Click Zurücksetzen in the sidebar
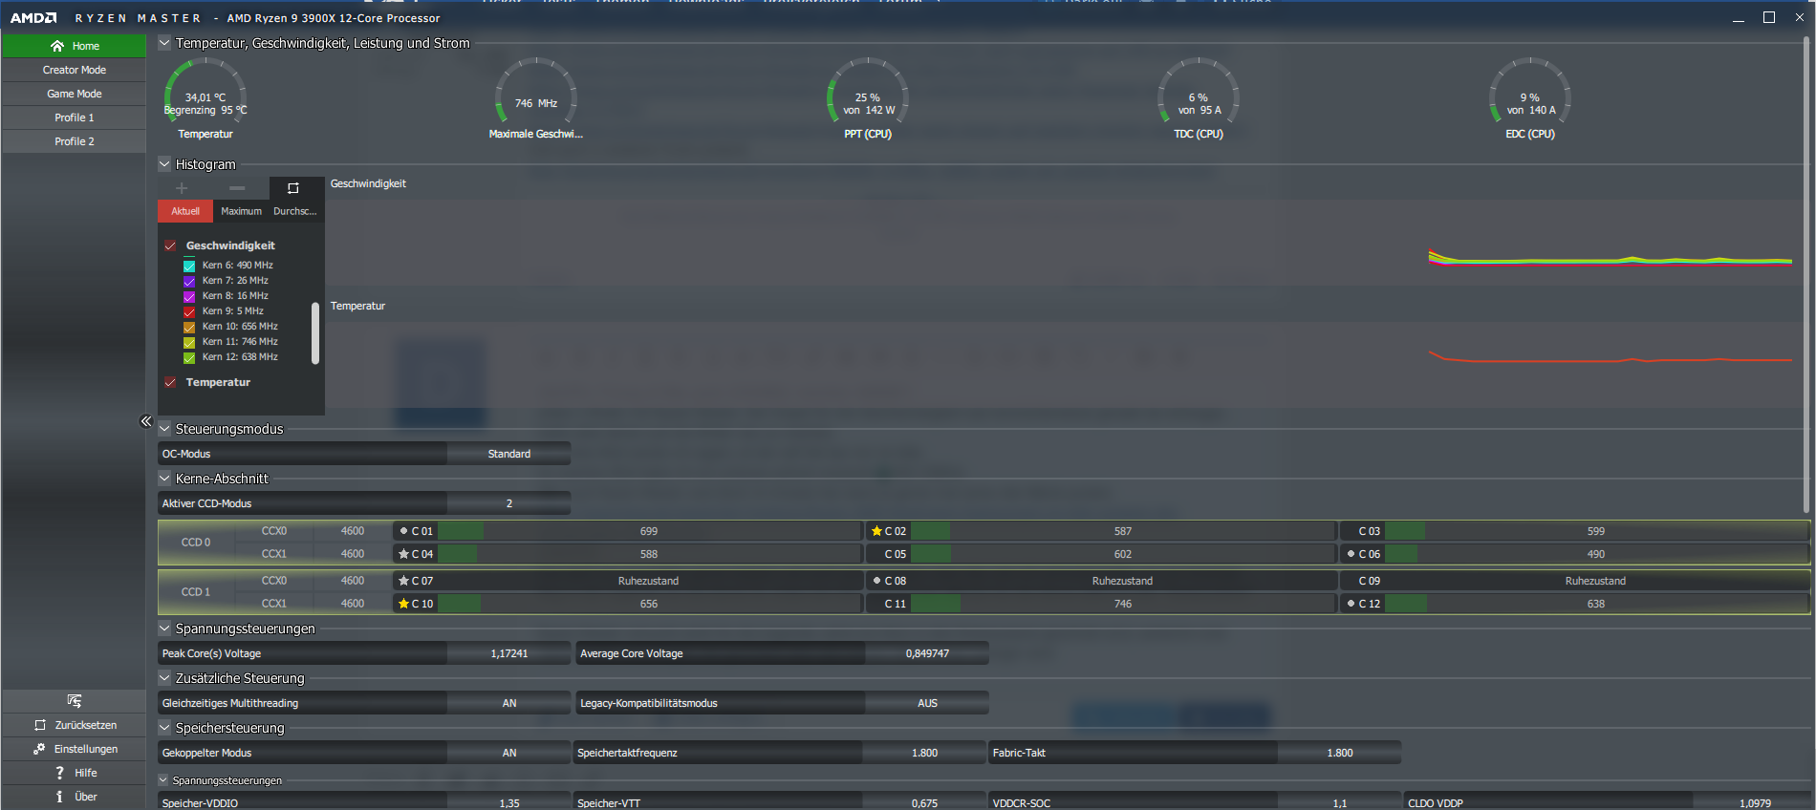Image resolution: width=1816 pixels, height=810 pixels. click(x=74, y=725)
